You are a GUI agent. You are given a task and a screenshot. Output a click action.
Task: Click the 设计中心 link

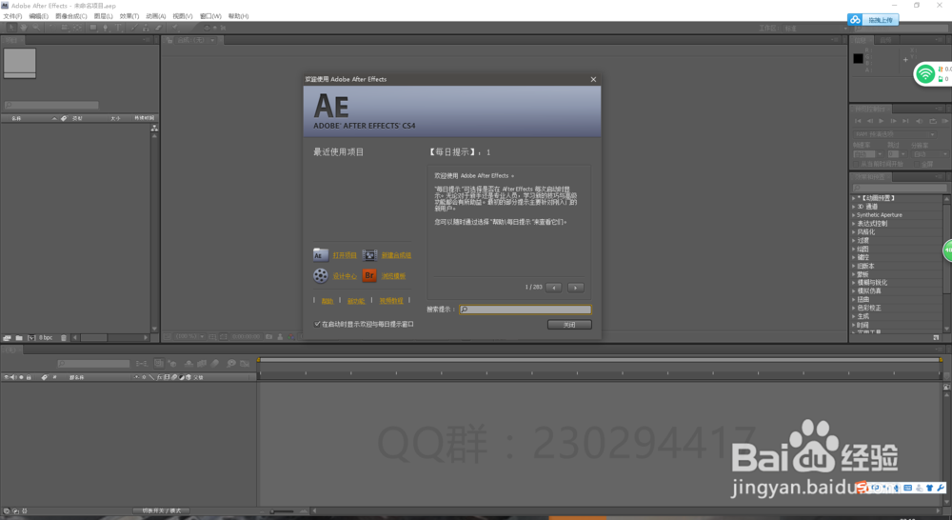(x=345, y=276)
